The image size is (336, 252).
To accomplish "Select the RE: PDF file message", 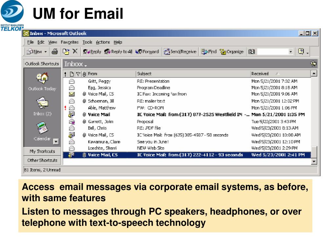I will 187,128.
